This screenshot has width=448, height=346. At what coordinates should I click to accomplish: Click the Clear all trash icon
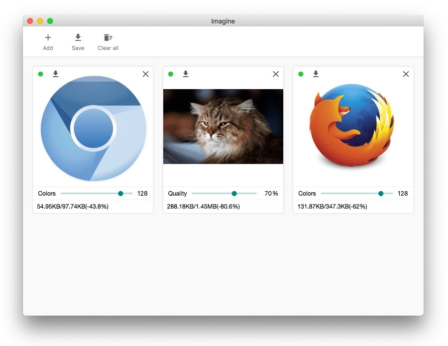[108, 38]
